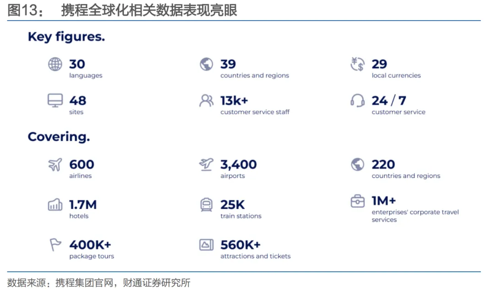Click the monitor icon beside 48 sites
Viewport: 494px width, 289px height.
pyautogui.click(x=55, y=101)
